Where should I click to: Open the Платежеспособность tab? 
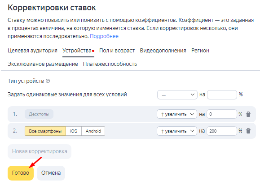pyautogui.click(x=110, y=64)
